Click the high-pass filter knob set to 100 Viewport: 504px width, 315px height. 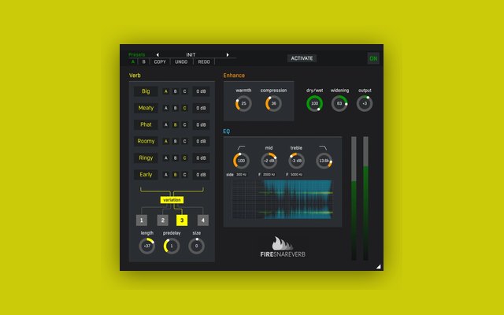click(241, 161)
